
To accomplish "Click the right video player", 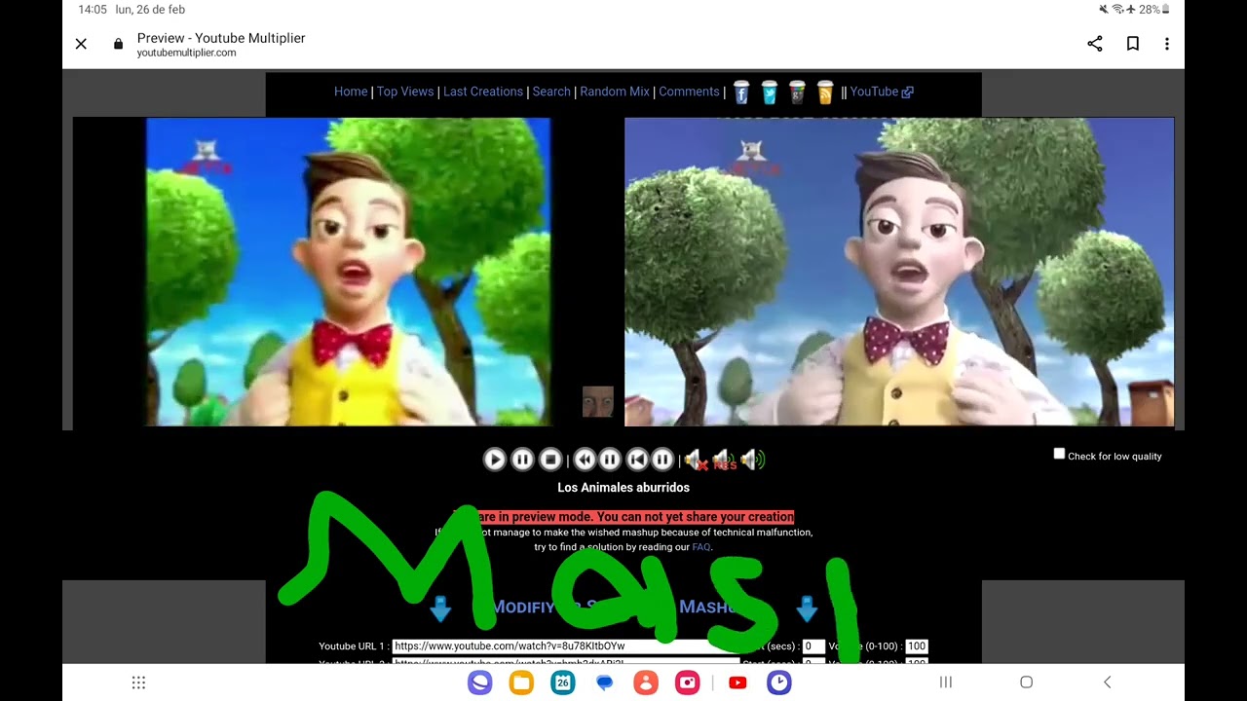I will coord(899,272).
